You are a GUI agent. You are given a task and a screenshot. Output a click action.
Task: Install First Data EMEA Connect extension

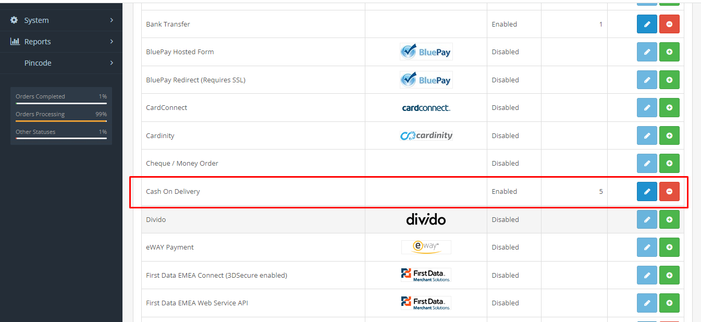669,275
